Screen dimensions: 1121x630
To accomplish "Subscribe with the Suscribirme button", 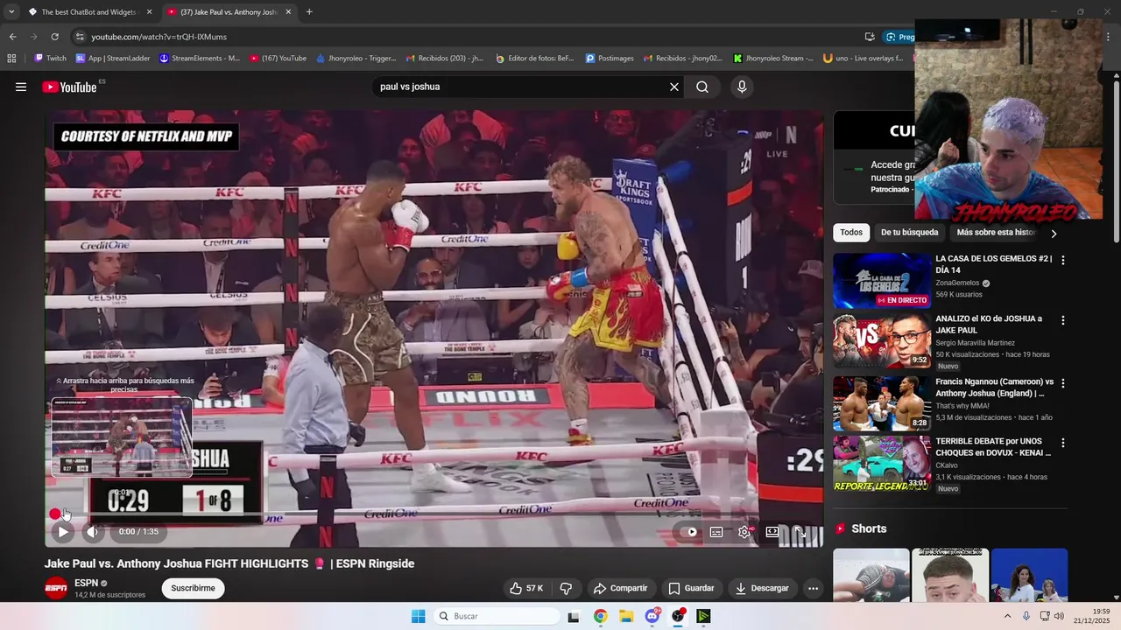I will coord(193,588).
